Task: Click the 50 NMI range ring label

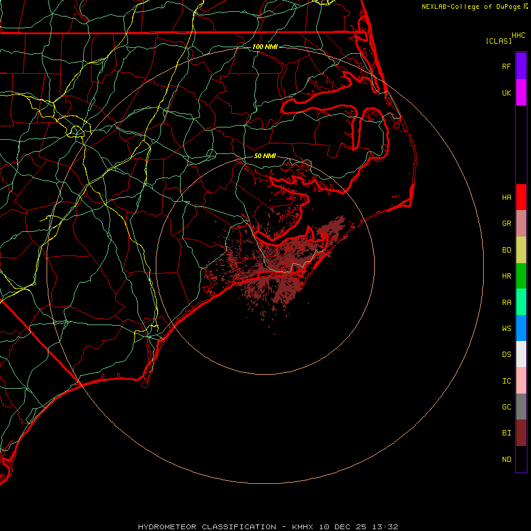Action: click(265, 156)
